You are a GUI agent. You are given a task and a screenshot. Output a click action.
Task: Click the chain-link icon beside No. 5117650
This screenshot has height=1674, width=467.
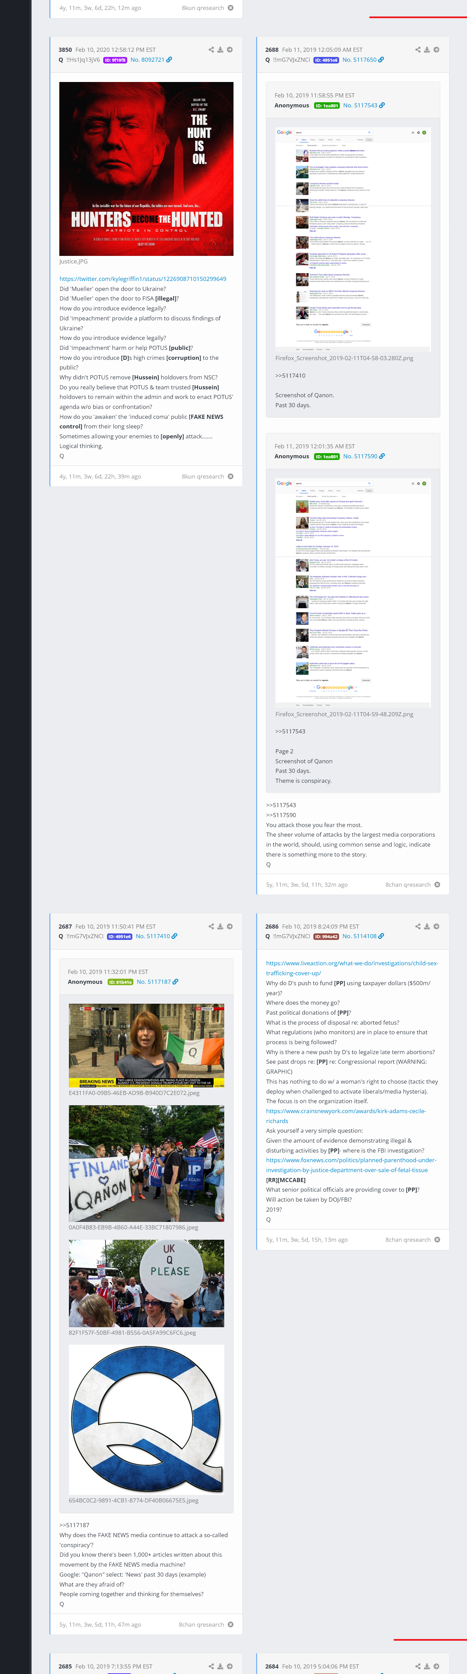coord(381,60)
